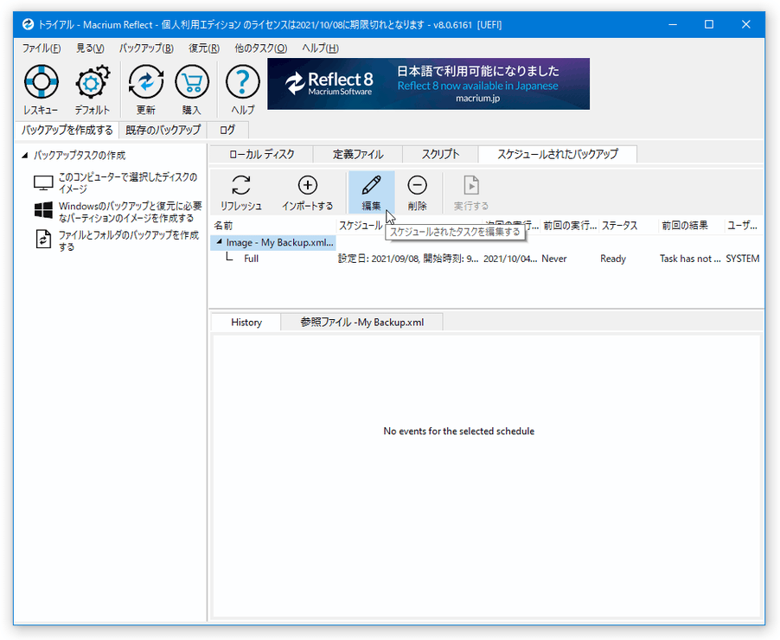The height and width of the screenshot is (640, 780).
Task: Sort by the ステータス column header
Action: [x=629, y=226]
